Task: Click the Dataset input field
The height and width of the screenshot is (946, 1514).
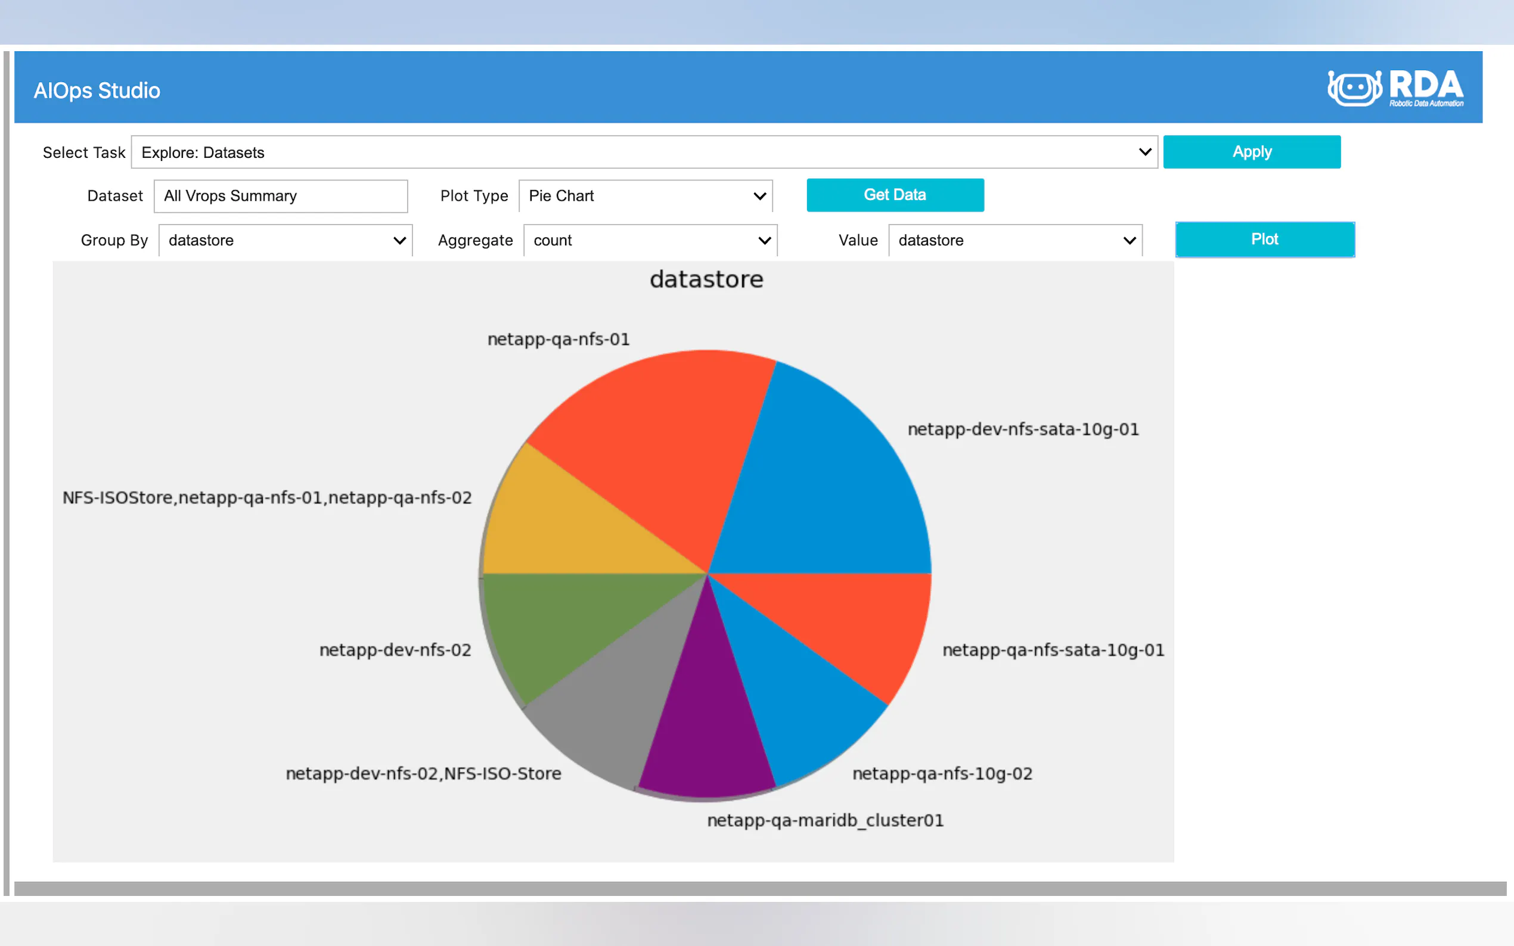Action: pos(280,196)
